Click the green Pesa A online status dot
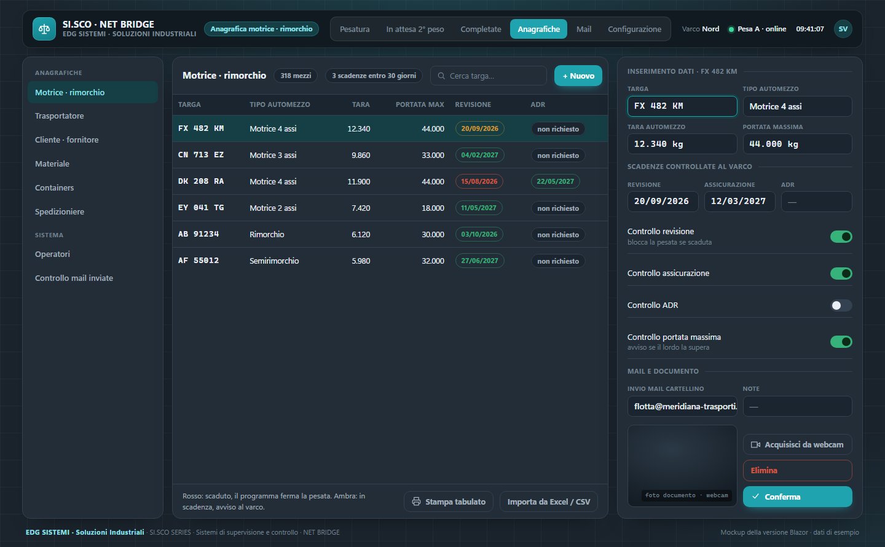Viewport: 885px width, 547px height. coord(731,30)
